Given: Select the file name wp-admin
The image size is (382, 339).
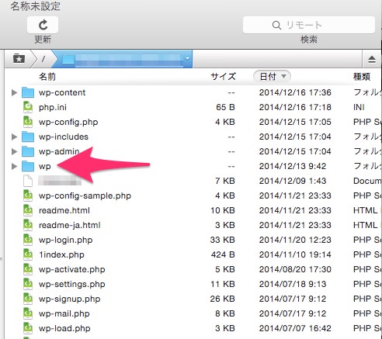Looking at the screenshot, I should pos(59,151).
